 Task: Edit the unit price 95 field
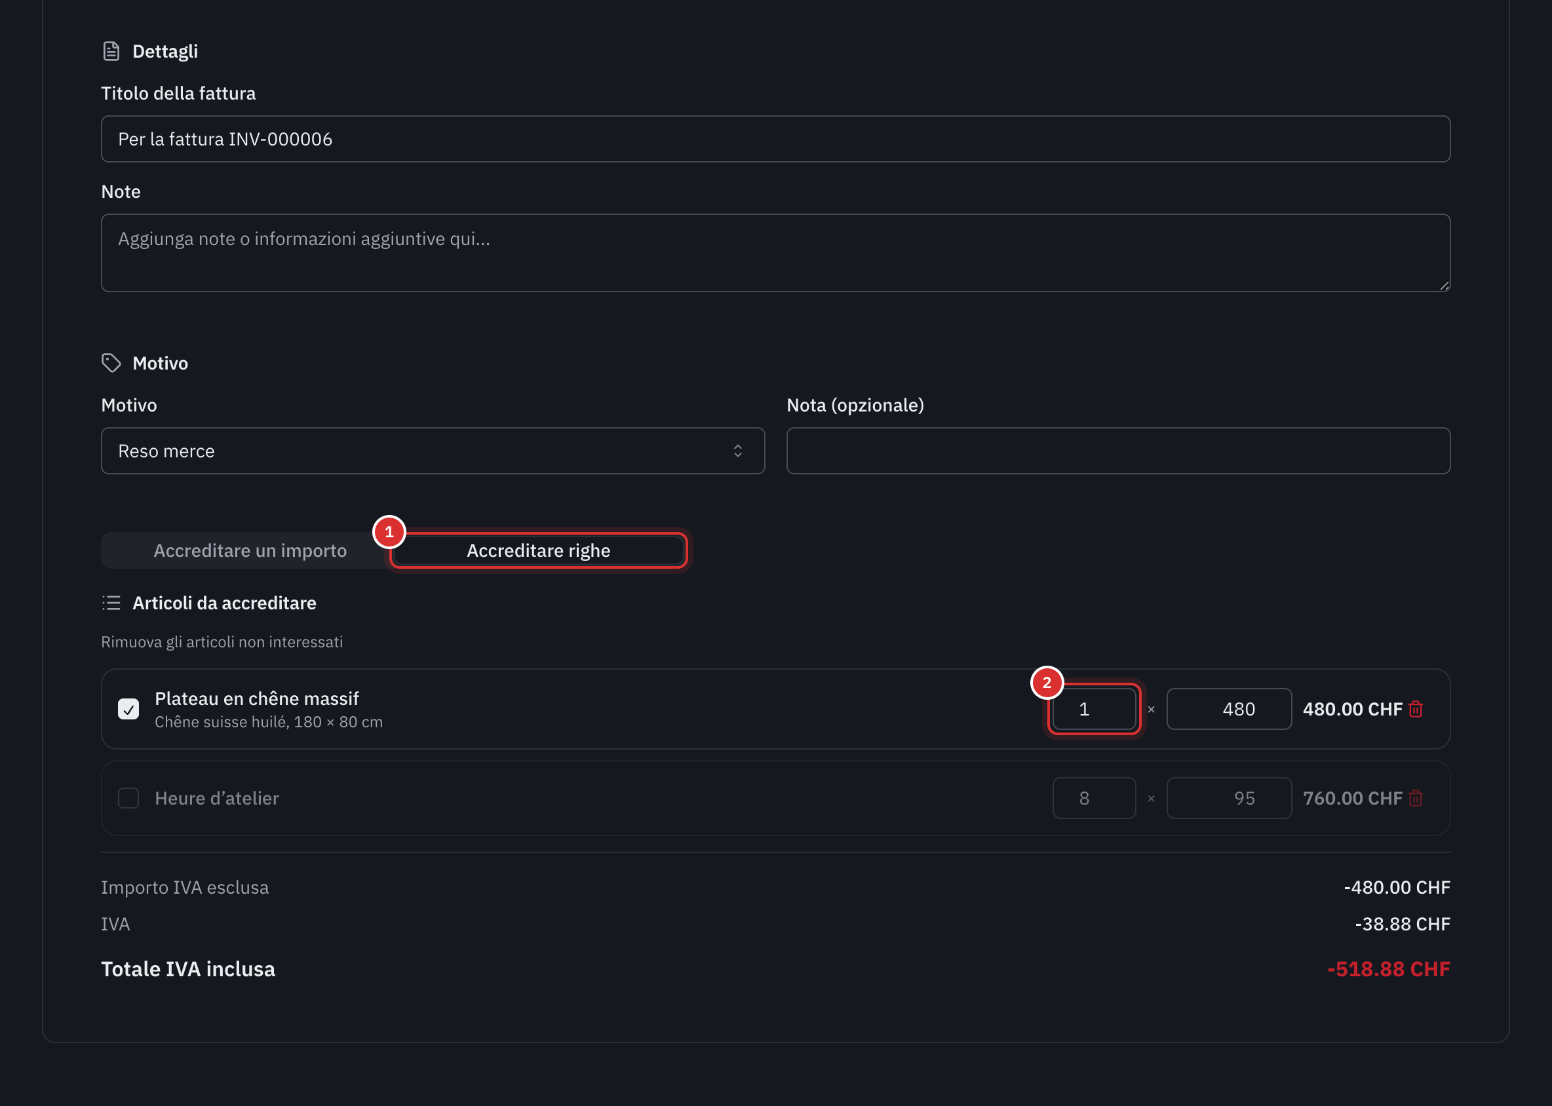pos(1229,798)
